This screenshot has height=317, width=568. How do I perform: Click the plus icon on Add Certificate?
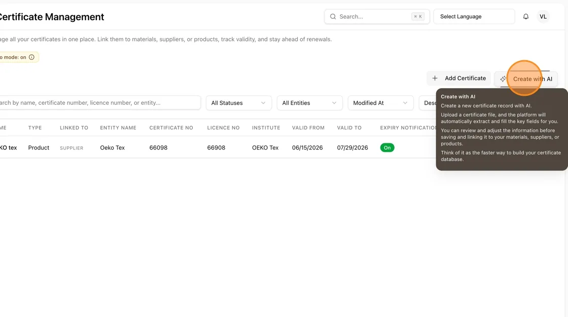coord(435,78)
